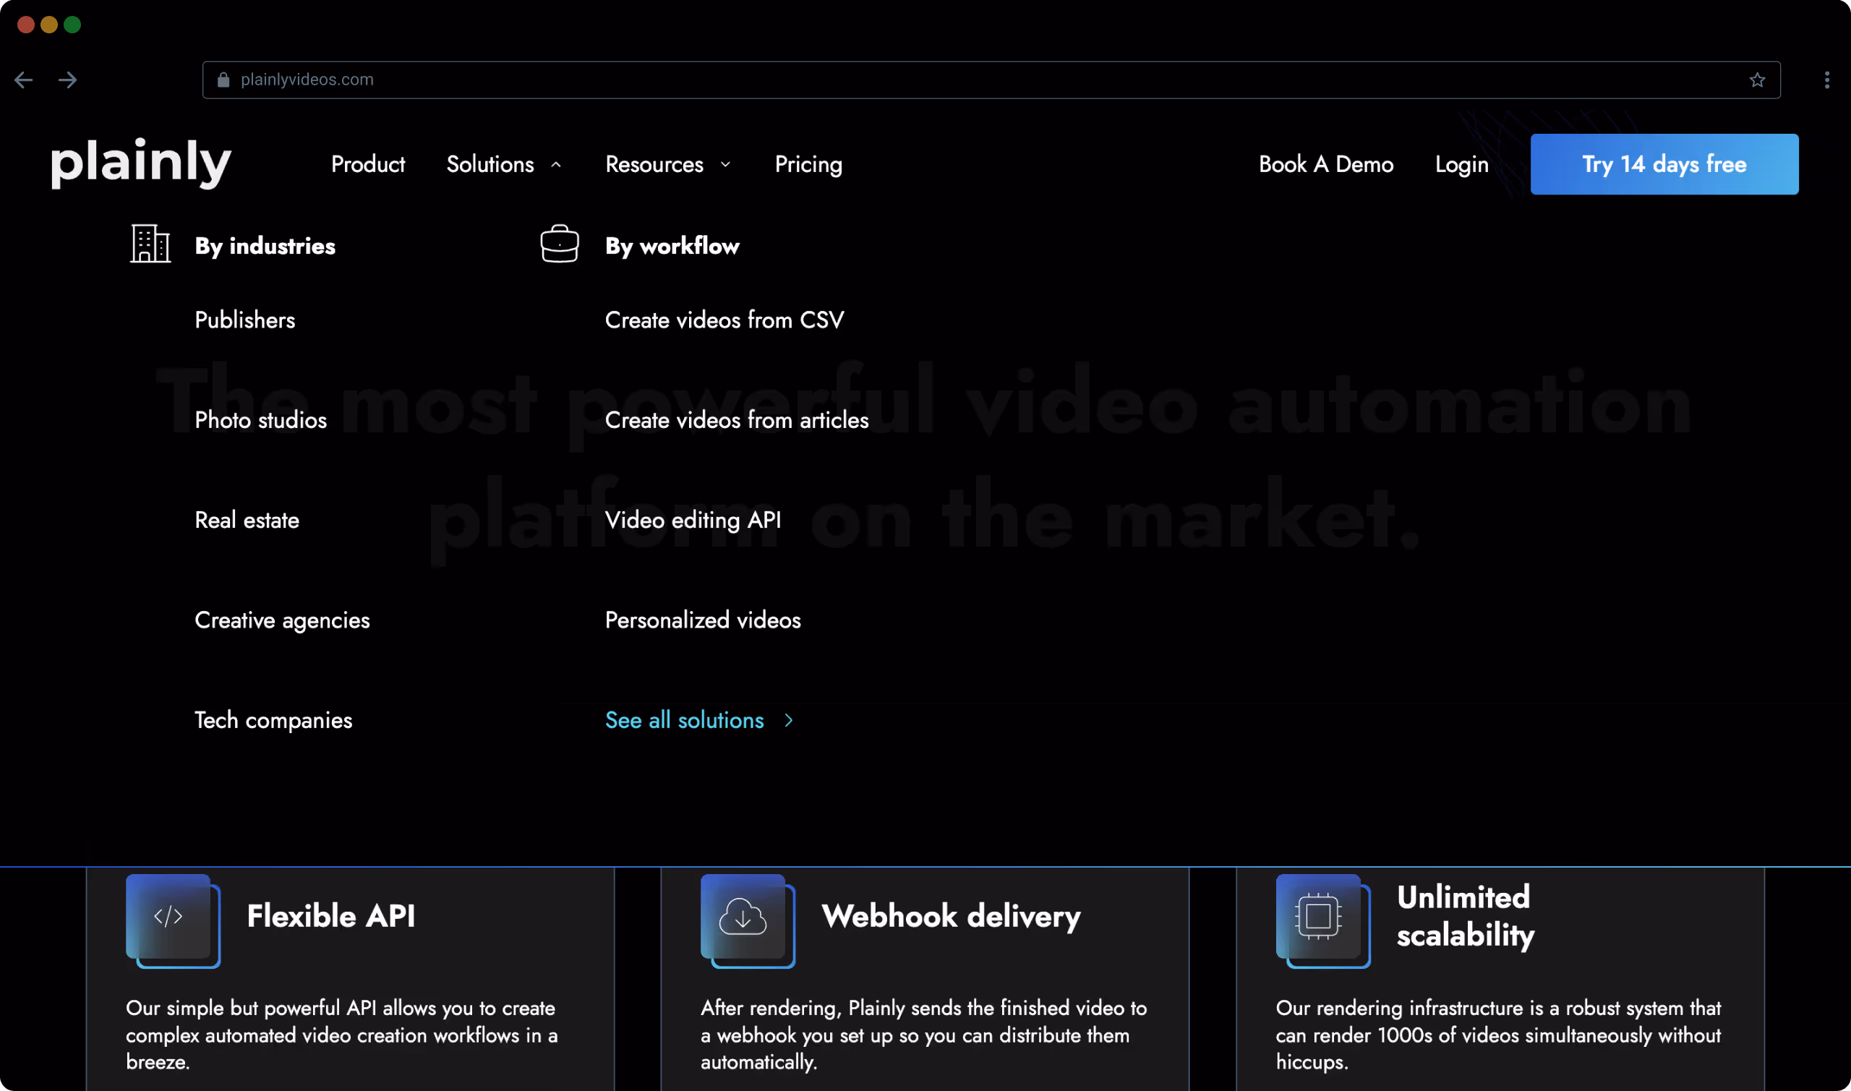Viewport: 1851px width, 1091px height.
Task: Click the bookmark star in the address bar
Action: (x=1758, y=80)
